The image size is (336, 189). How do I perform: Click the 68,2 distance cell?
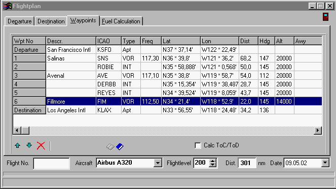(x=248, y=58)
